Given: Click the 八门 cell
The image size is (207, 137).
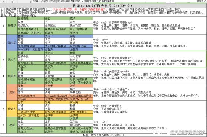Looking at the screenshot, I should (57, 22).
